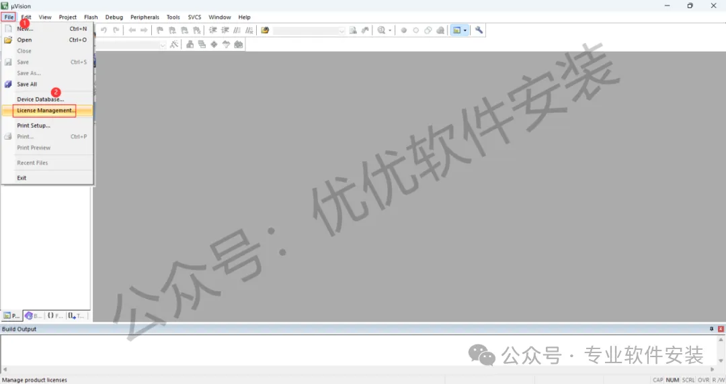
Task: Switch to the Functions panel tab
Action: tap(55, 316)
